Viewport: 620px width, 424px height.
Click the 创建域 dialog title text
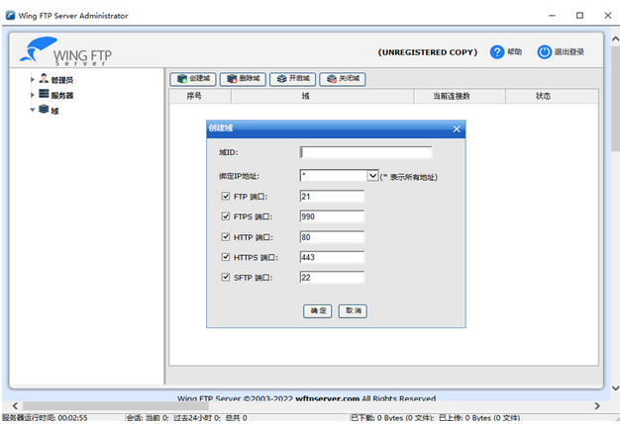pyautogui.click(x=221, y=127)
